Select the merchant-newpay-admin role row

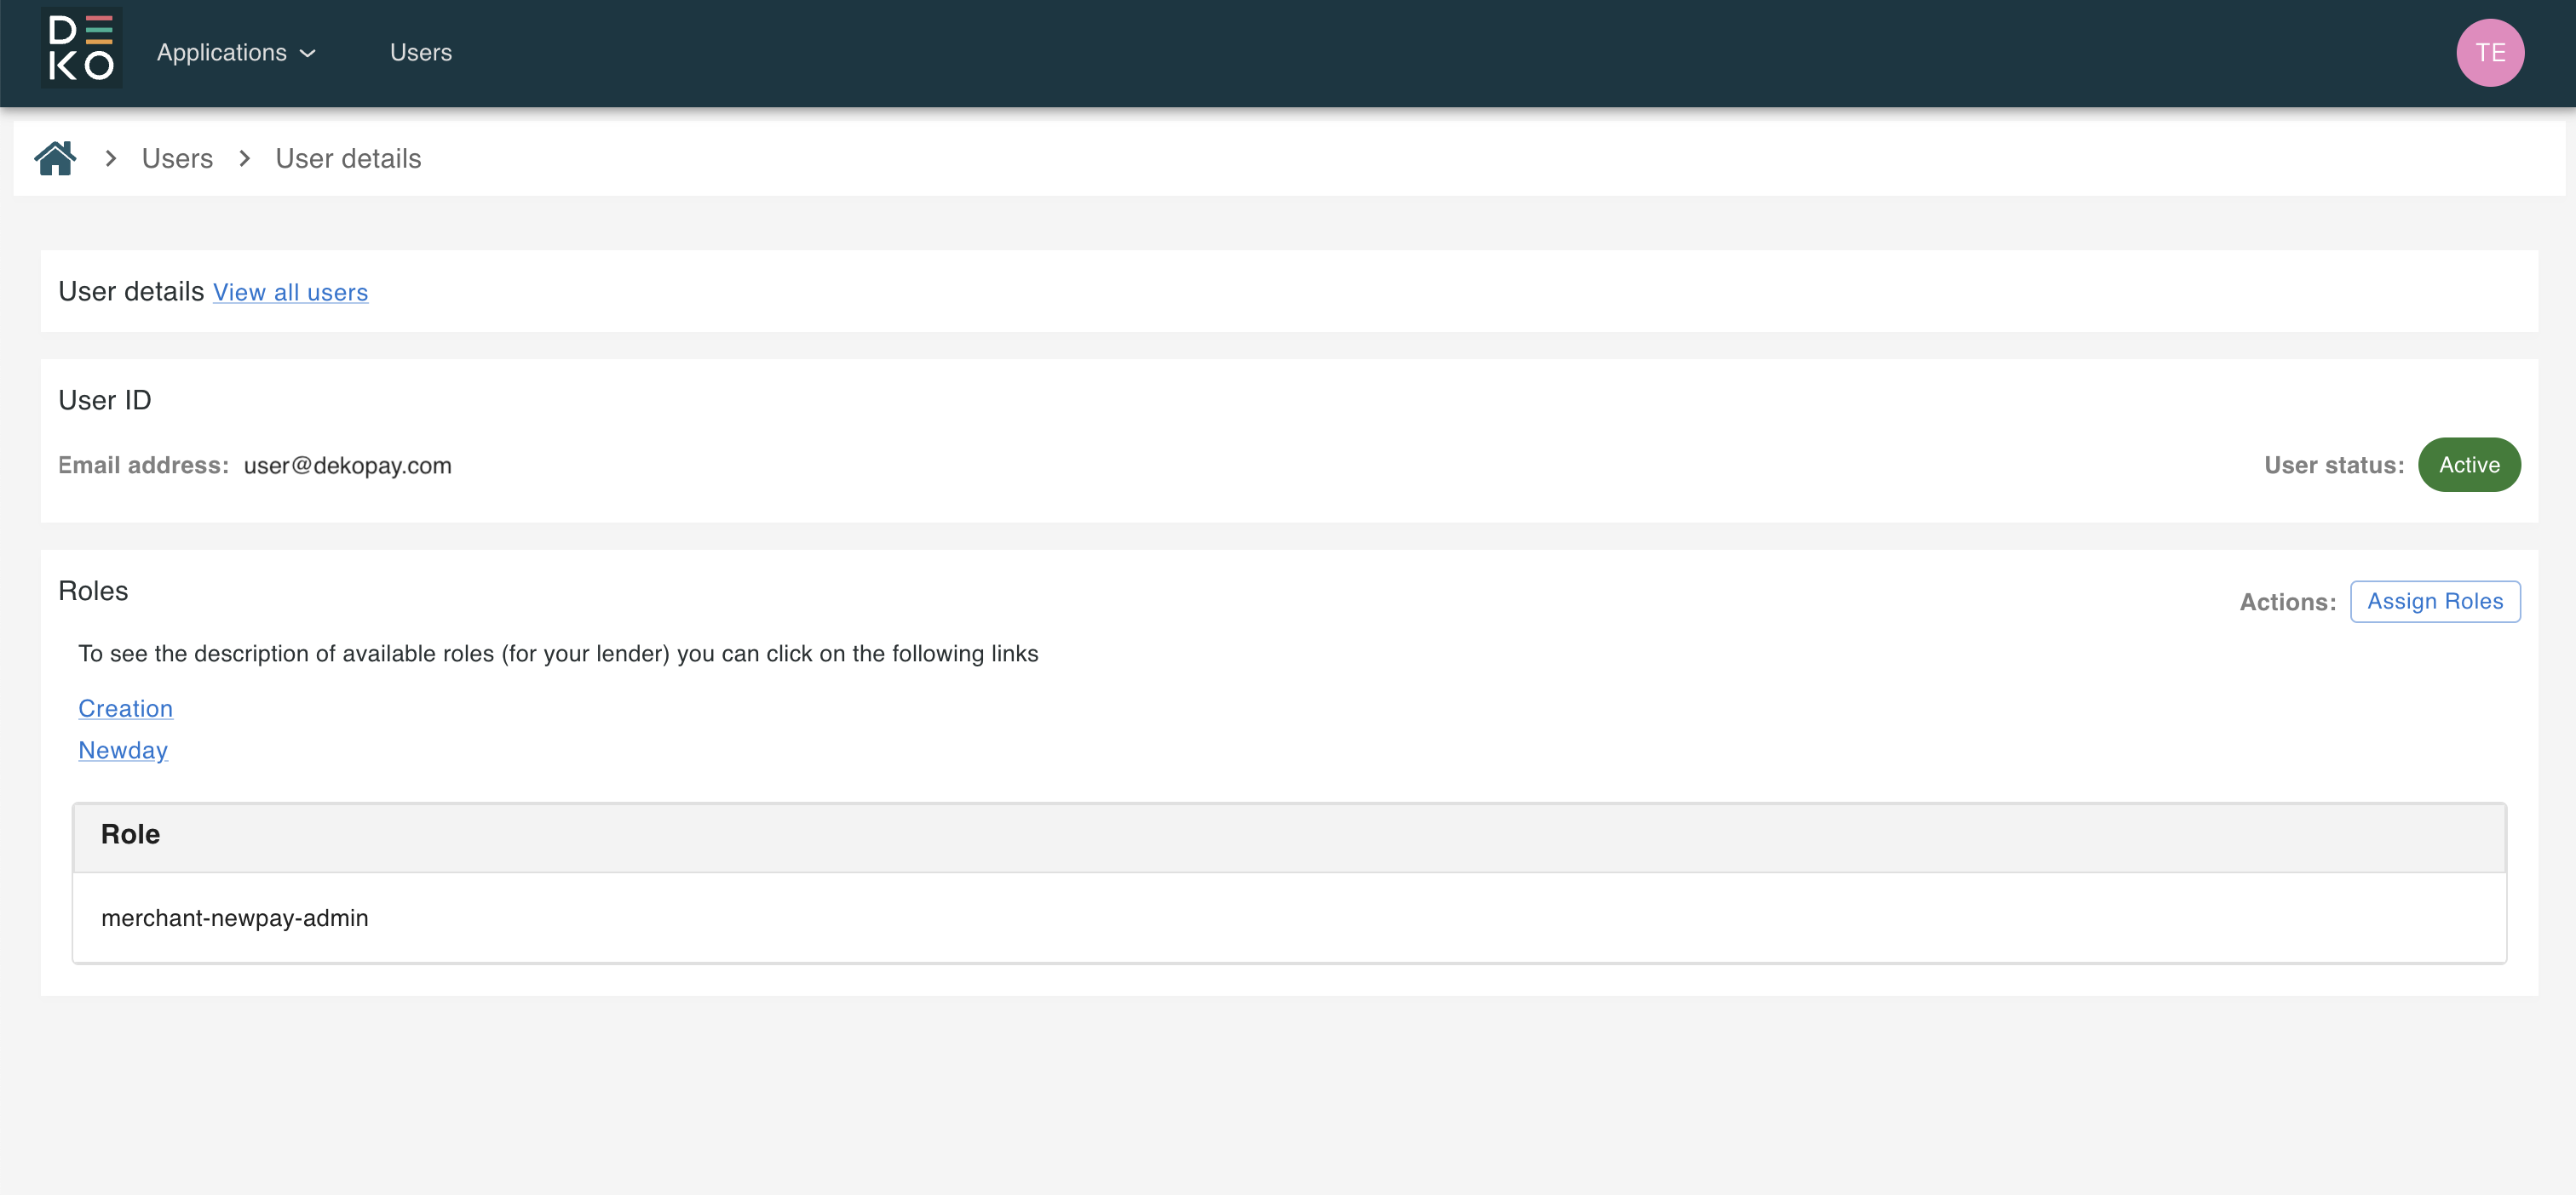[234, 918]
